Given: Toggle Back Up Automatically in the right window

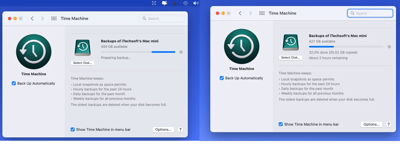Looking at the screenshot, I should click(222, 78).
